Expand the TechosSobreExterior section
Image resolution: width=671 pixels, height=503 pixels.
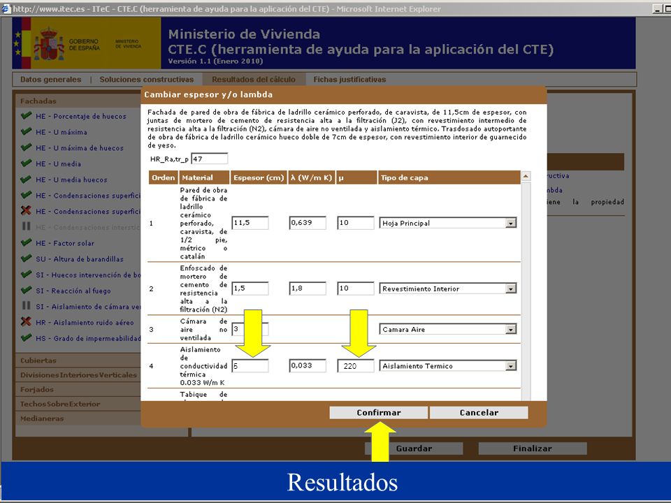(80, 404)
